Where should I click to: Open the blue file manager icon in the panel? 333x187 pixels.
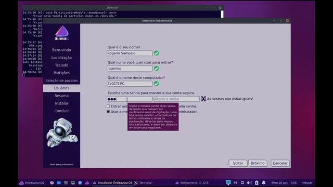click(59, 183)
